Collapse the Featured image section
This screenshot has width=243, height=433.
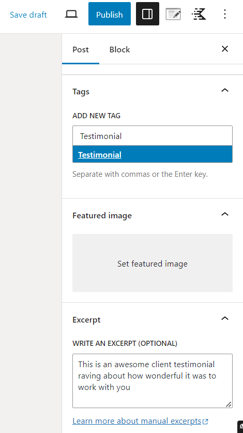[x=225, y=214]
